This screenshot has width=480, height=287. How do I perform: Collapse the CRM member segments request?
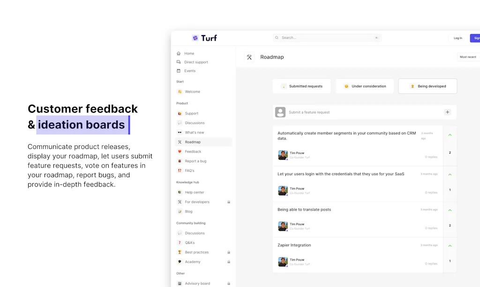pos(450,134)
